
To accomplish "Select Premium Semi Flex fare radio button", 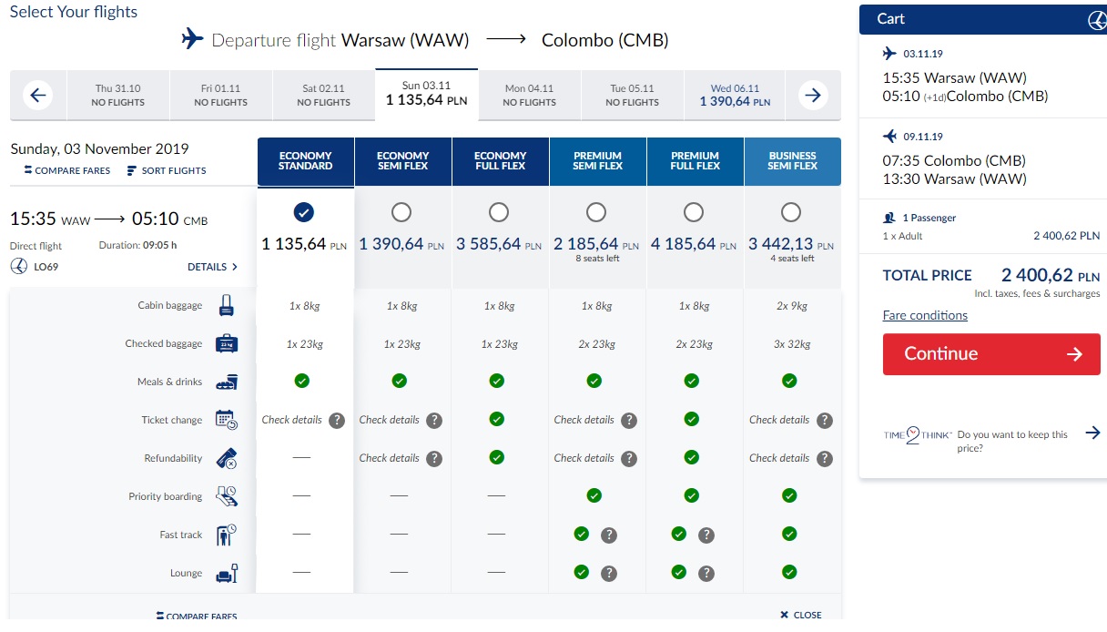I will [596, 212].
